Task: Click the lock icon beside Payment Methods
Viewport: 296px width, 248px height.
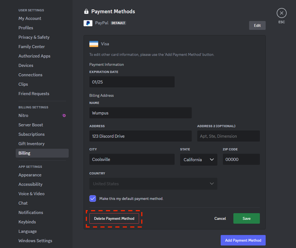Action: (86, 11)
